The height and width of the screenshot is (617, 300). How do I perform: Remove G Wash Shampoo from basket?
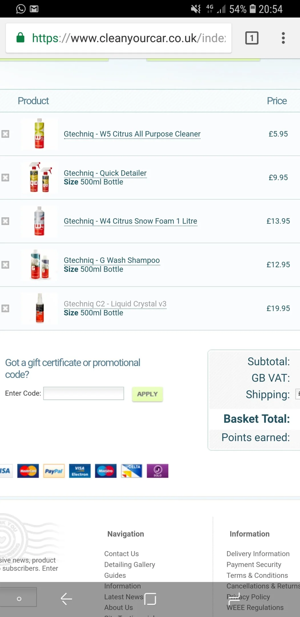click(x=5, y=265)
